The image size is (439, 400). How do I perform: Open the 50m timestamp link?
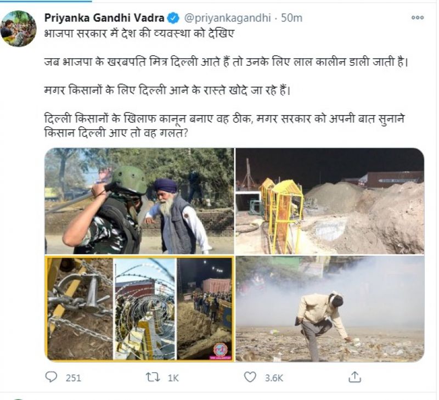click(291, 18)
